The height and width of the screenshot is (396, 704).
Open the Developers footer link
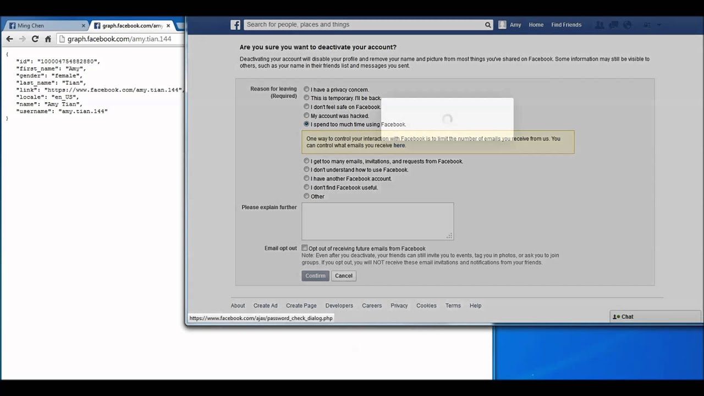click(x=339, y=306)
